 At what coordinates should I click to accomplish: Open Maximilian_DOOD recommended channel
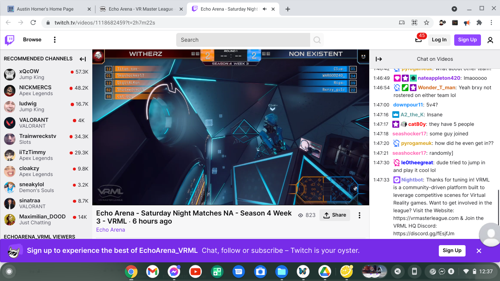click(x=46, y=220)
